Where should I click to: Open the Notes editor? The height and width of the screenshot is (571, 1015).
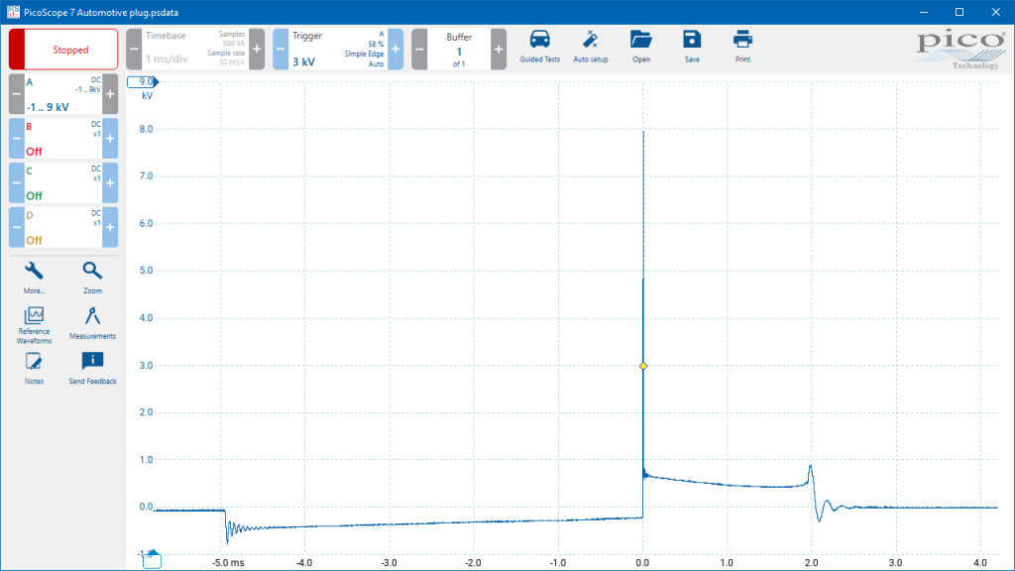click(34, 368)
